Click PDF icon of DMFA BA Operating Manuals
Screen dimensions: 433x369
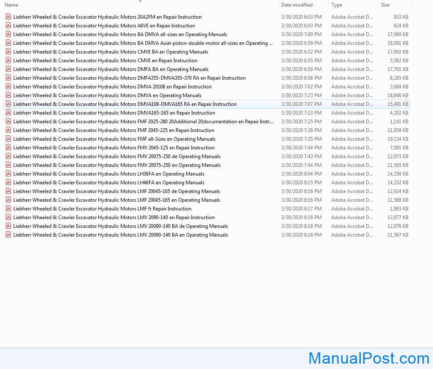tap(8, 69)
